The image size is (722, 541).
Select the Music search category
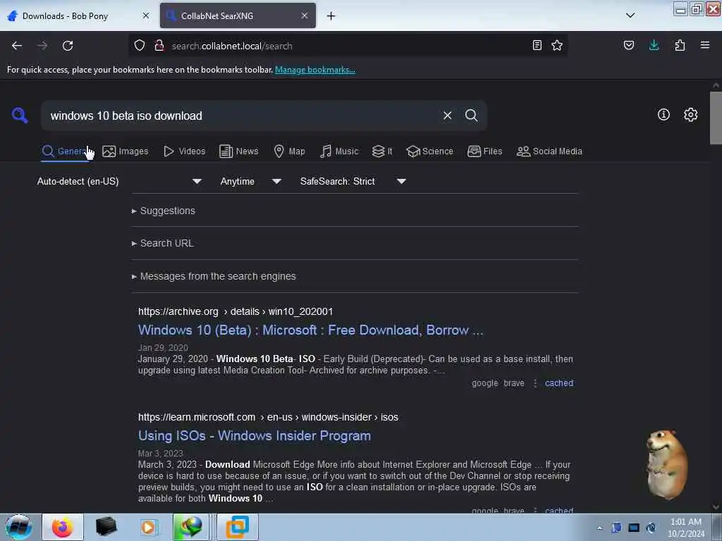pyautogui.click(x=339, y=151)
